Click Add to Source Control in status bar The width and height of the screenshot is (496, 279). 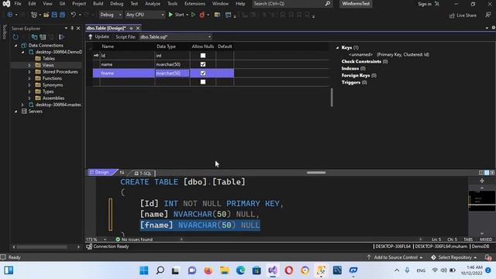[x=395, y=257]
